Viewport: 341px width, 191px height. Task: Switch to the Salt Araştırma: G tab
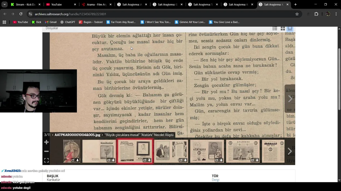pyautogui.click(x=167, y=5)
